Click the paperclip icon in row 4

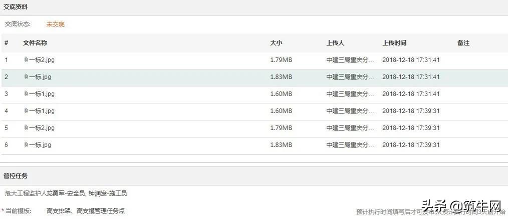pyautogui.click(x=26, y=111)
